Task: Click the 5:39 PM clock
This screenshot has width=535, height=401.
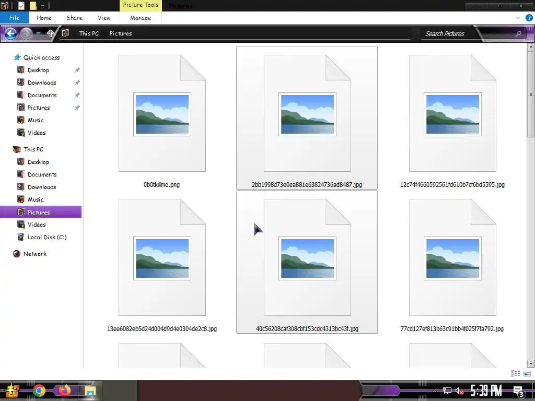Action: coord(486,391)
